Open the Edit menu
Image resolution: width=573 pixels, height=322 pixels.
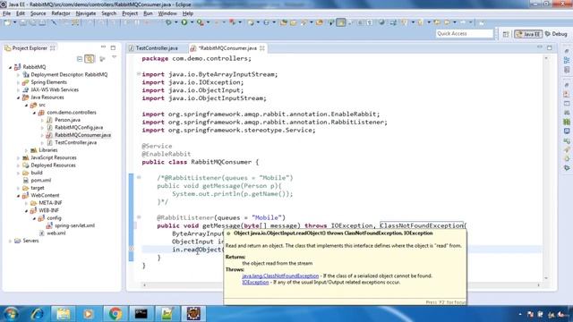(x=21, y=13)
